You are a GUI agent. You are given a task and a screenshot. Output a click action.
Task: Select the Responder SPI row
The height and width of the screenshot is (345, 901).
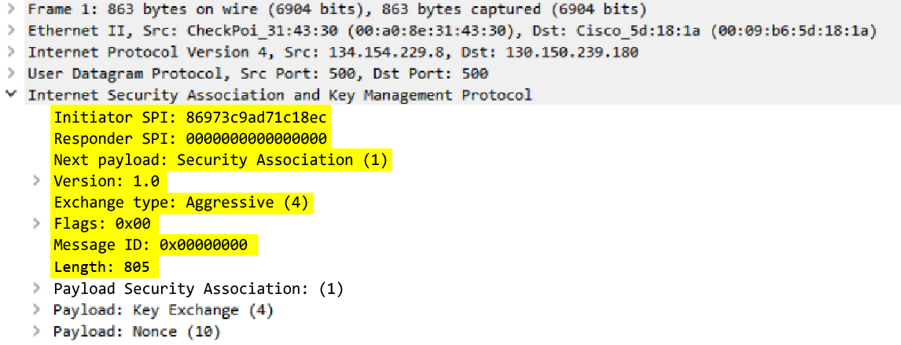[189, 139]
